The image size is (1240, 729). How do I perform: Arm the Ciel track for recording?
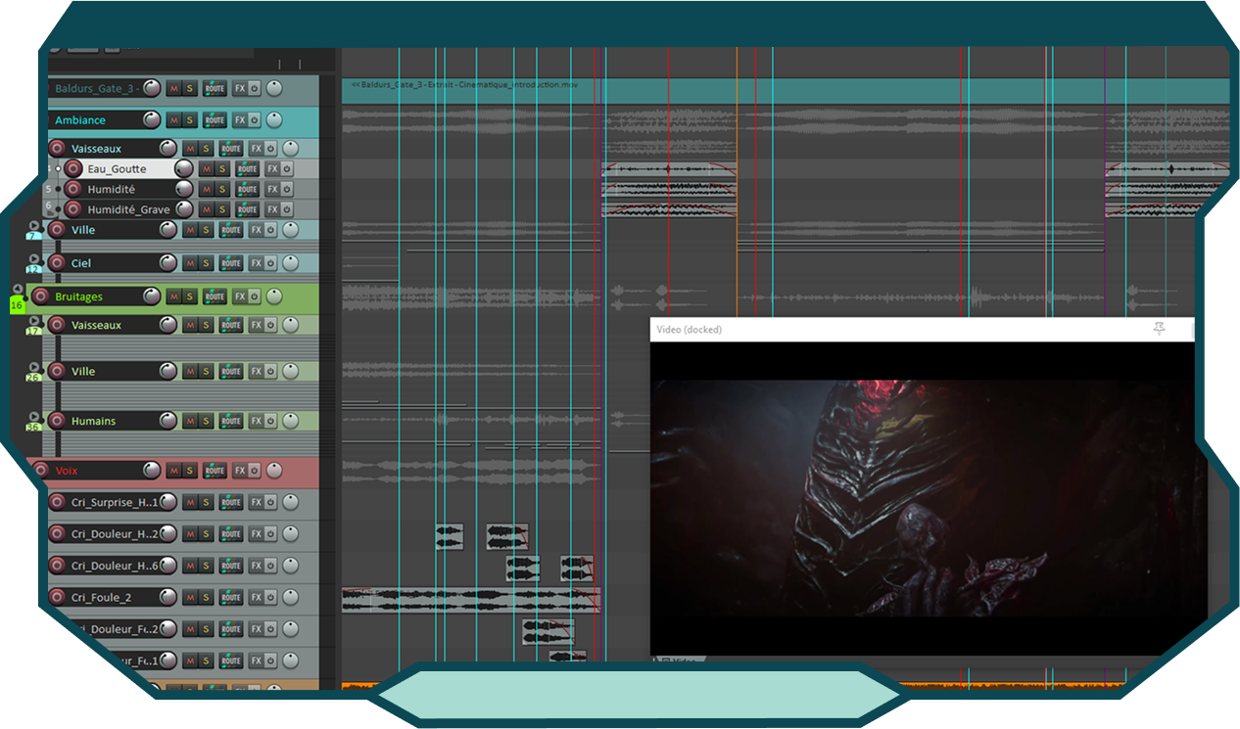coord(57,263)
